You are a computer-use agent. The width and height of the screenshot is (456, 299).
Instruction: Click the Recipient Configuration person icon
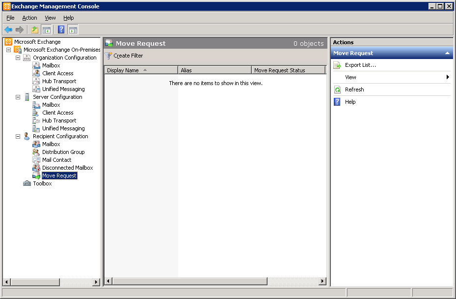pos(27,136)
